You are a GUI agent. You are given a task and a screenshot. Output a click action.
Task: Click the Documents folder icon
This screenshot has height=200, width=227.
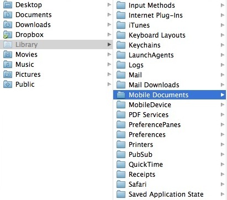(x=8, y=15)
